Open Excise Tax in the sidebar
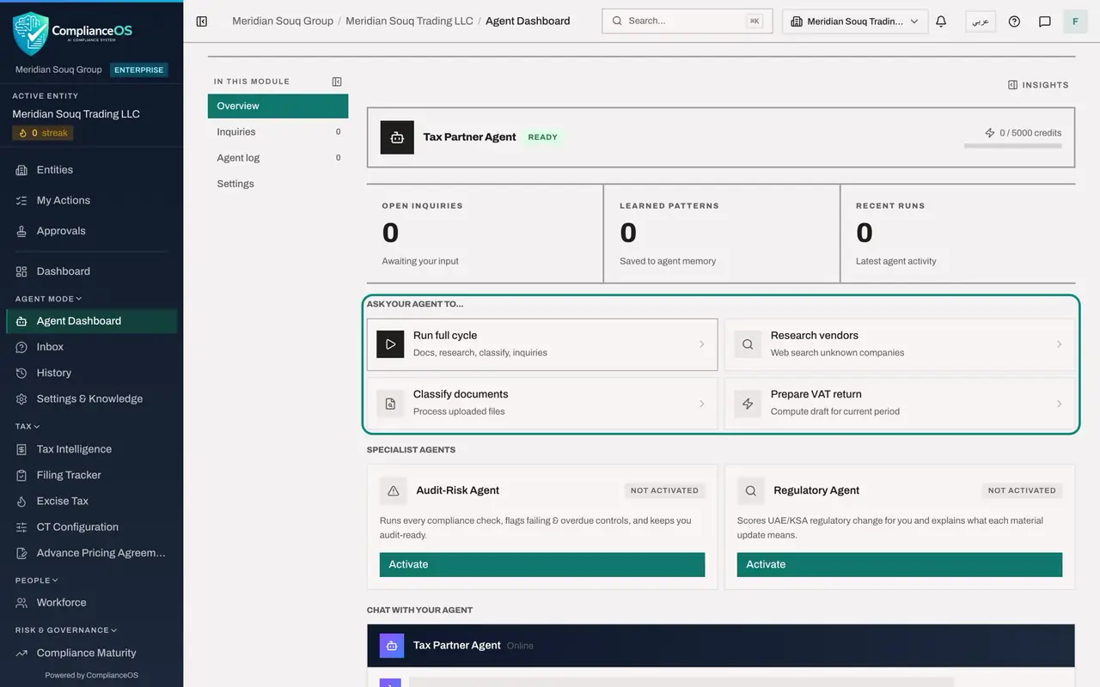 tap(91, 501)
